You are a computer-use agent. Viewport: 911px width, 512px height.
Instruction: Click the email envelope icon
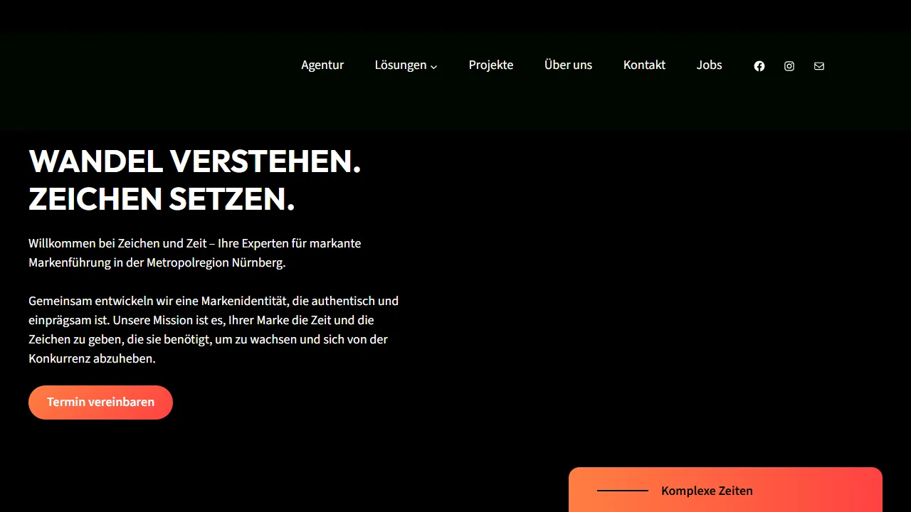pyautogui.click(x=818, y=65)
